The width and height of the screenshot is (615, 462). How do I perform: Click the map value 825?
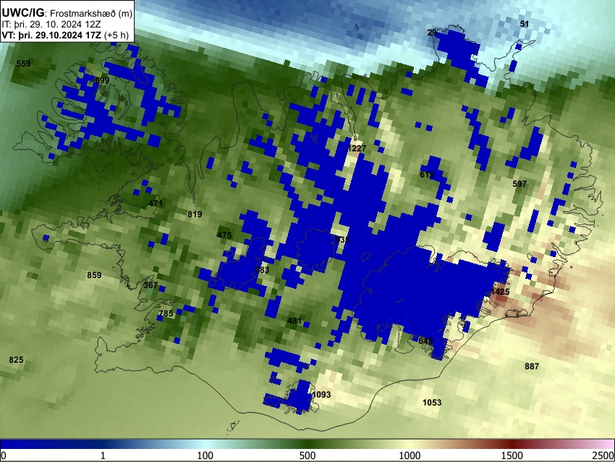16,360
